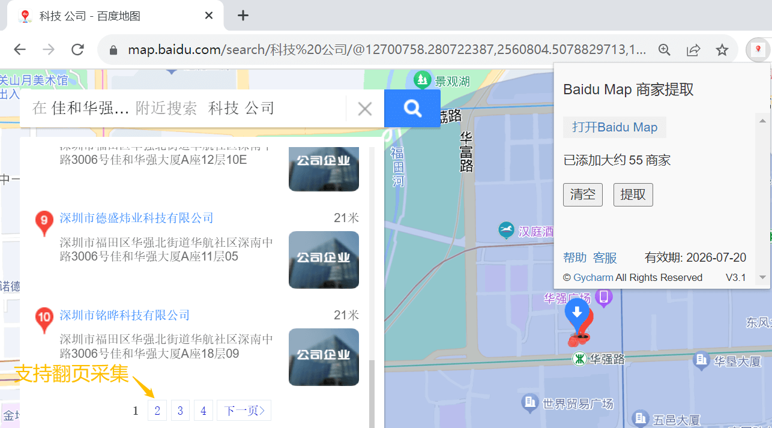Click the V3.1 version label
The height and width of the screenshot is (428, 772).
(x=736, y=277)
